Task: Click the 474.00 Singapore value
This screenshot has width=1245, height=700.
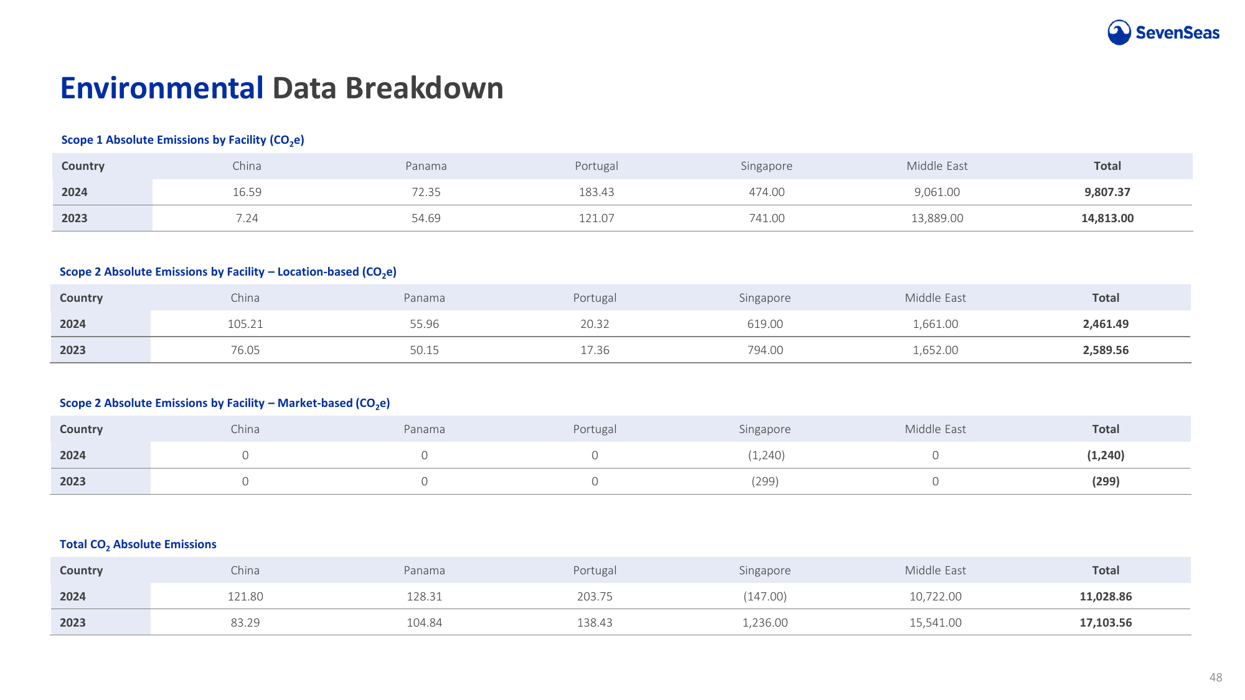Action: (766, 192)
